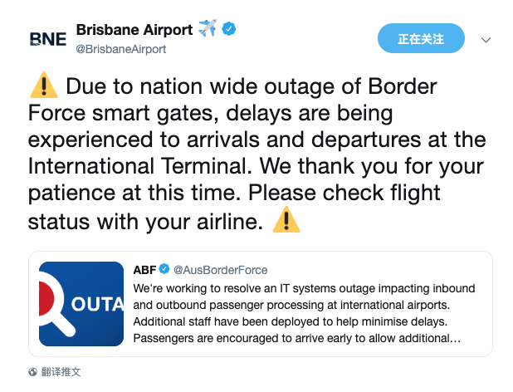The height and width of the screenshot is (392, 513).
Task: Translate the tweet via 翻译推文
Action: tap(61, 372)
